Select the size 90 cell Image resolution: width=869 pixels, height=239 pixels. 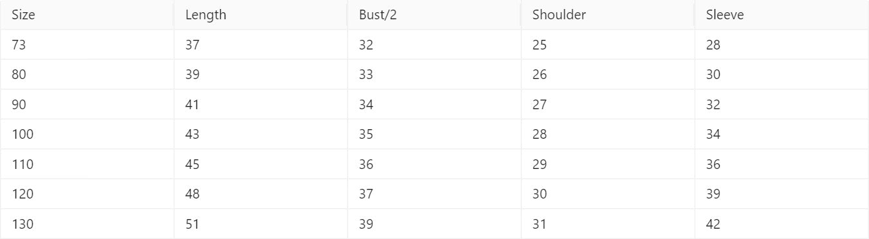pos(87,105)
